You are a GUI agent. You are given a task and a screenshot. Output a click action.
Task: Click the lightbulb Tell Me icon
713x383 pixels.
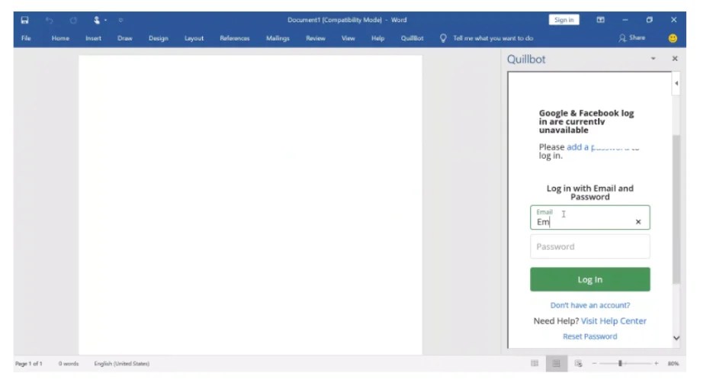coord(443,38)
